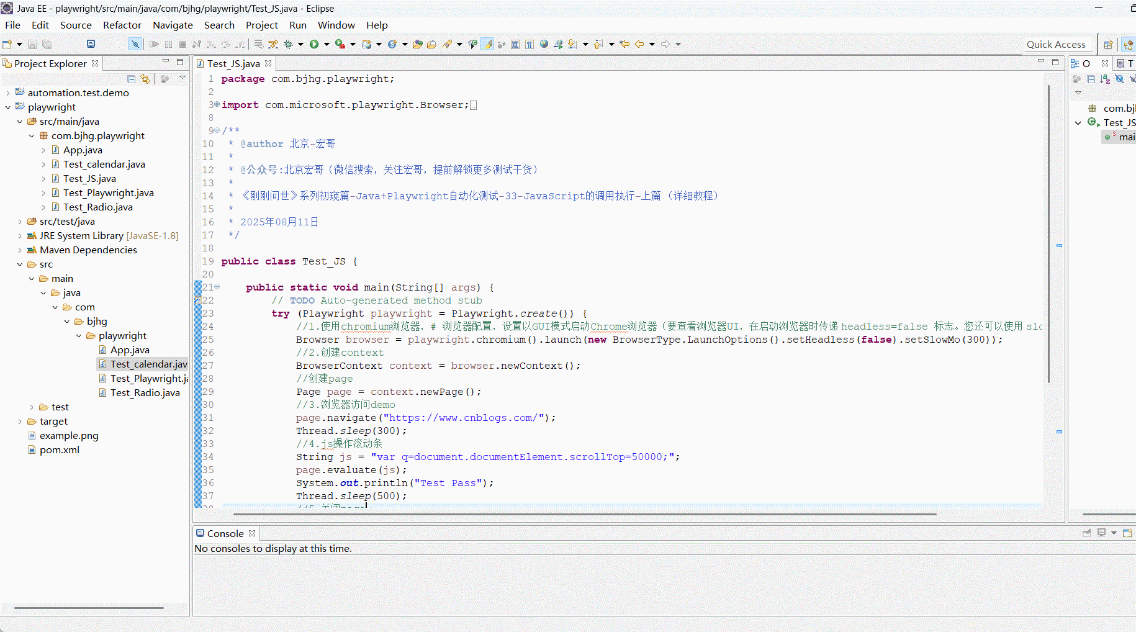Open the Refactor menu

click(x=122, y=25)
